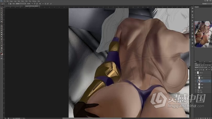The height and width of the screenshot is (119, 212).
Task: Select the Move tool
Action: pos(2,8)
